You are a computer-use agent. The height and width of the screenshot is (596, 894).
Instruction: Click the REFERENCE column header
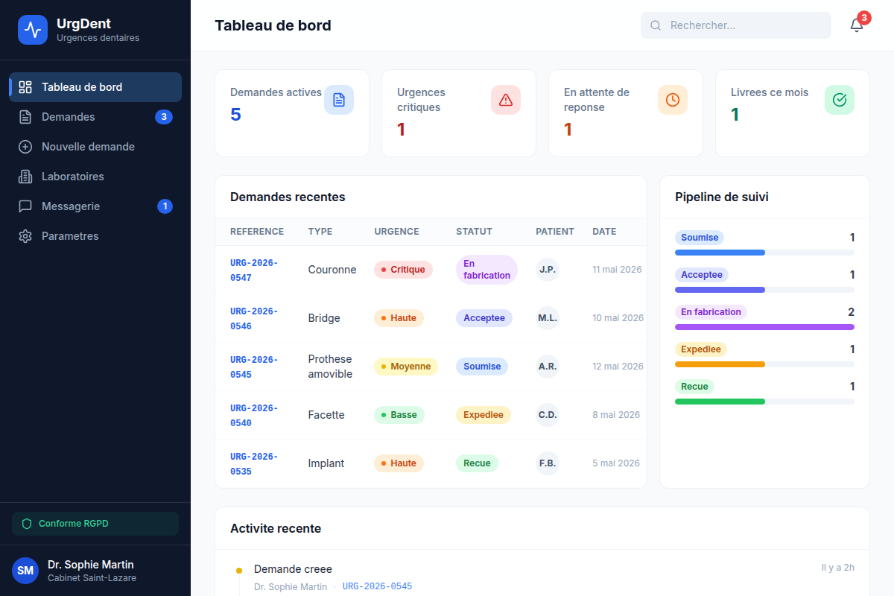coord(257,232)
